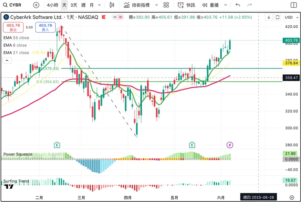Click the CyberArk symbol logo
This screenshot has height=202, width=301.
point(6,17)
